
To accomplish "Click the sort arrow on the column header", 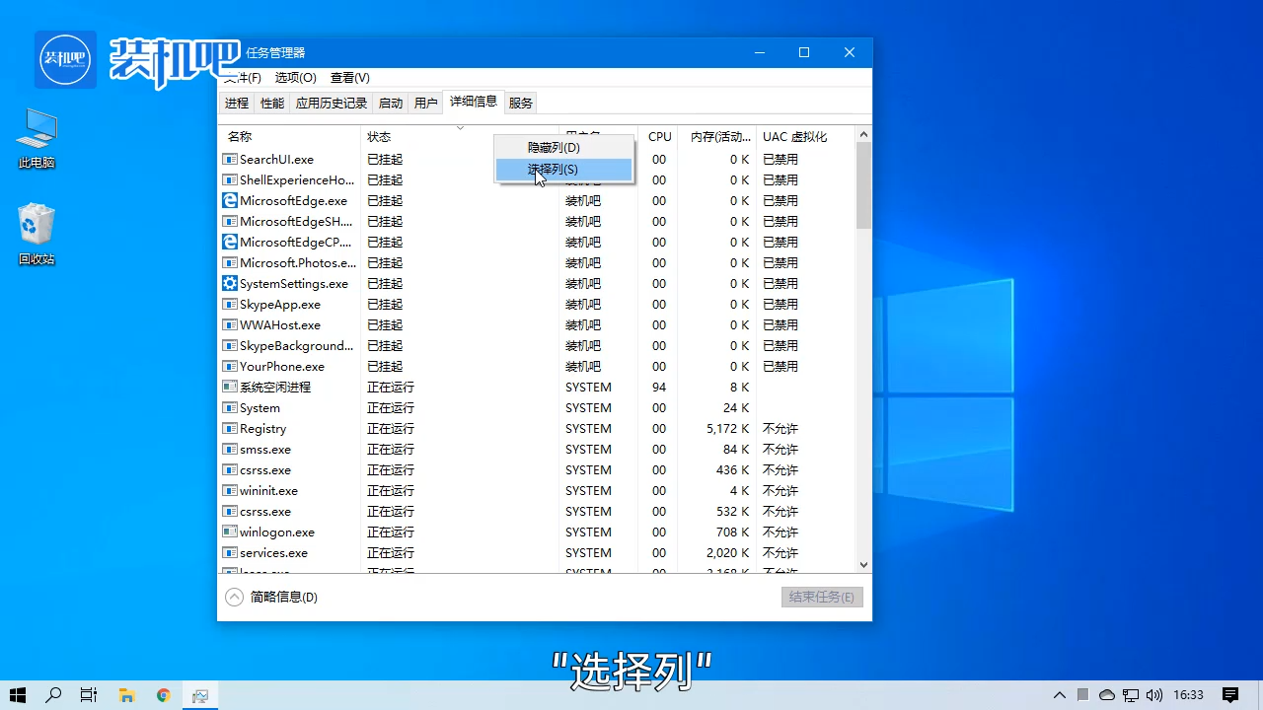I will [460, 128].
